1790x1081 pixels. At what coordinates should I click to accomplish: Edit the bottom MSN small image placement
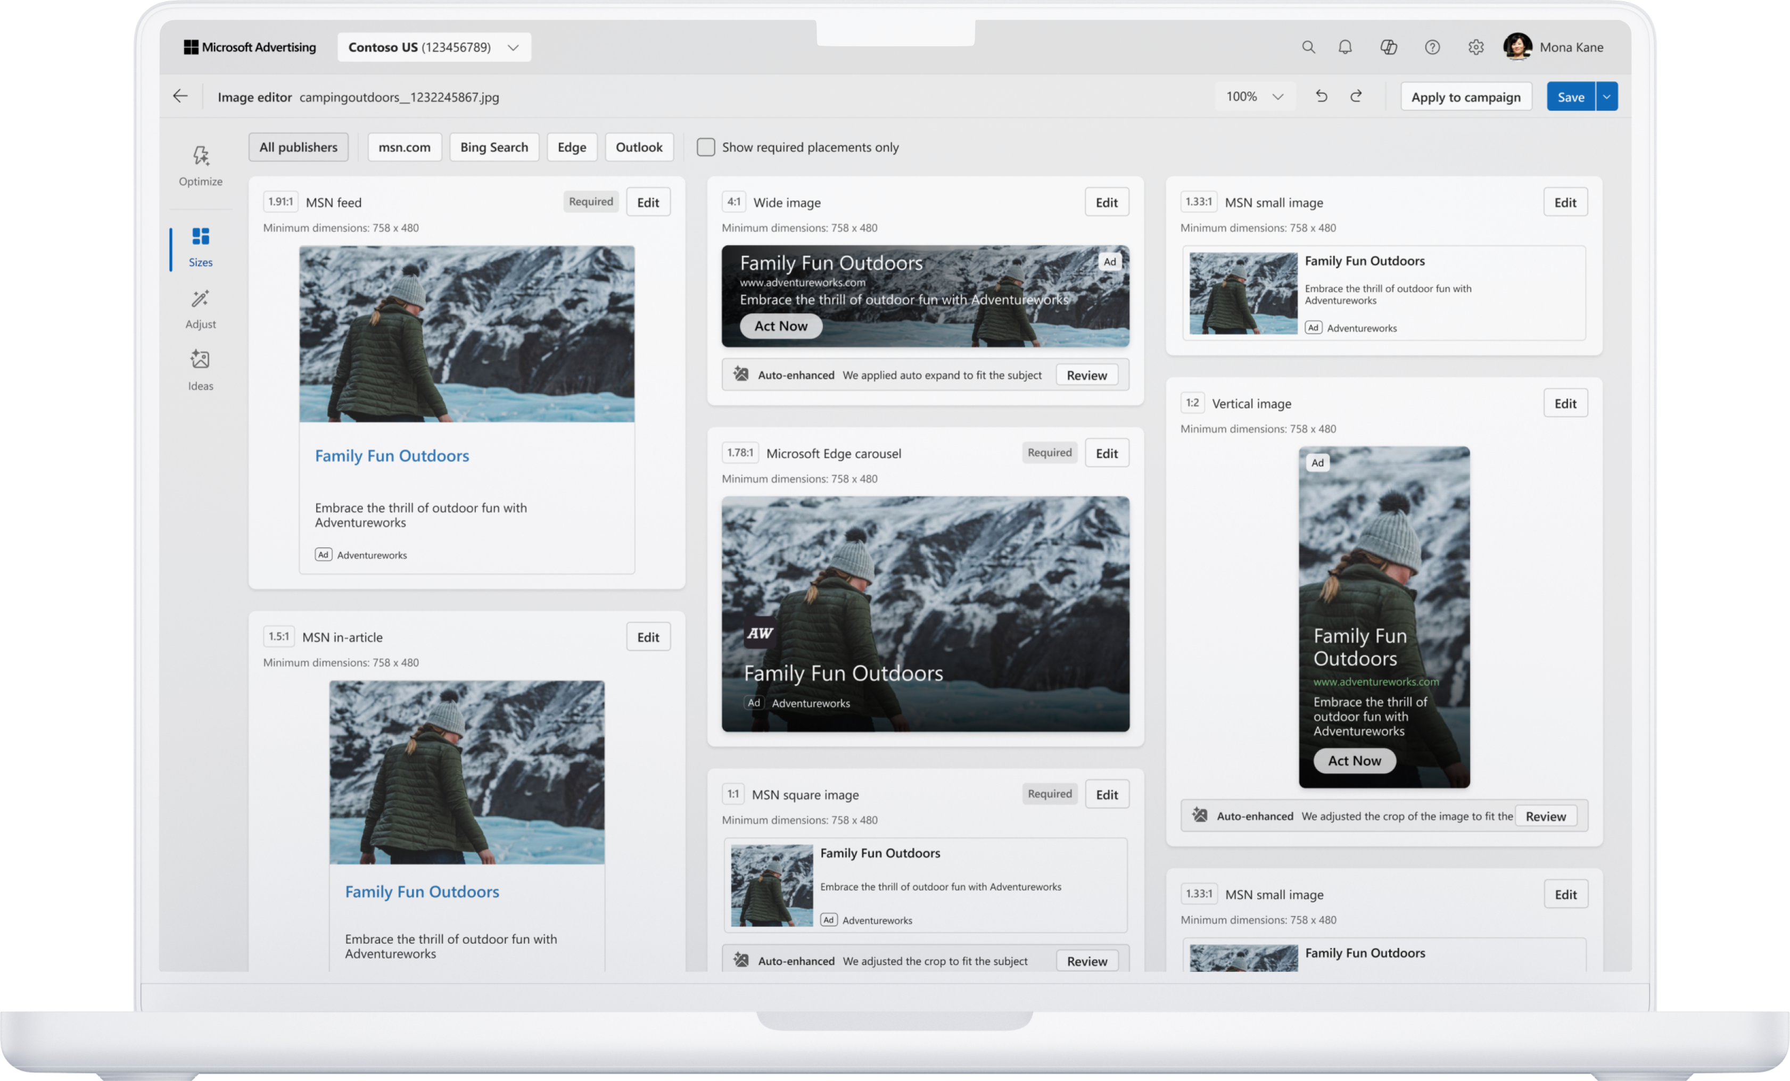coord(1565,894)
